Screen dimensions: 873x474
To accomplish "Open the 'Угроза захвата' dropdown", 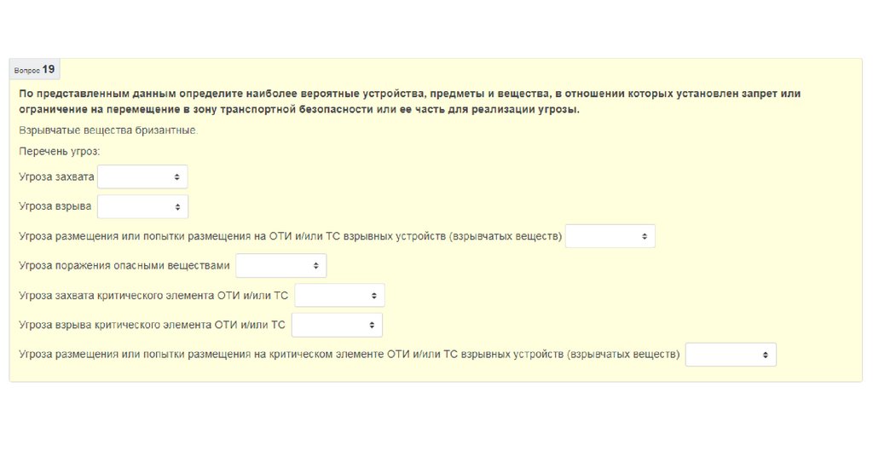I will point(142,176).
